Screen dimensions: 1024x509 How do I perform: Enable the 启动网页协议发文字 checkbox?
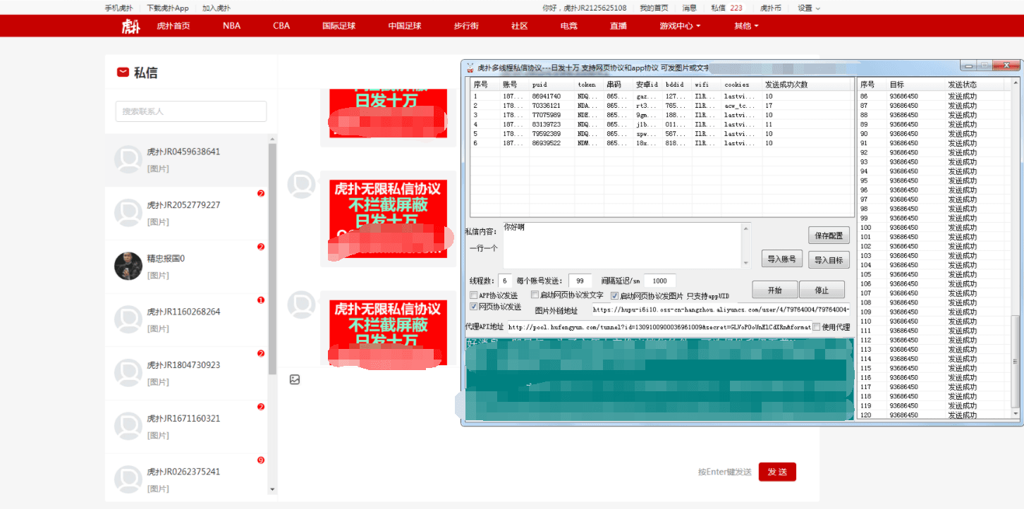(x=535, y=295)
